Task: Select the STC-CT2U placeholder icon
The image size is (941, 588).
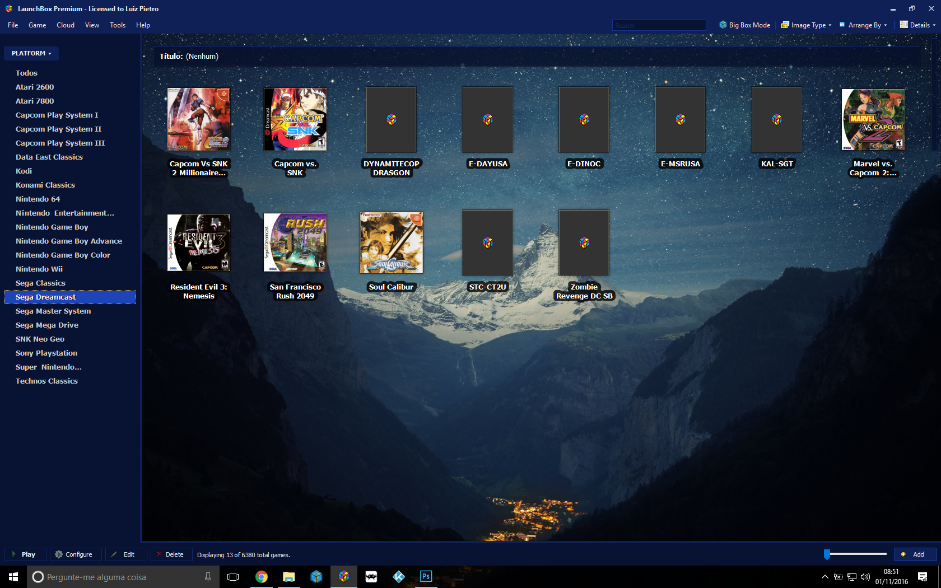Action: (x=488, y=242)
